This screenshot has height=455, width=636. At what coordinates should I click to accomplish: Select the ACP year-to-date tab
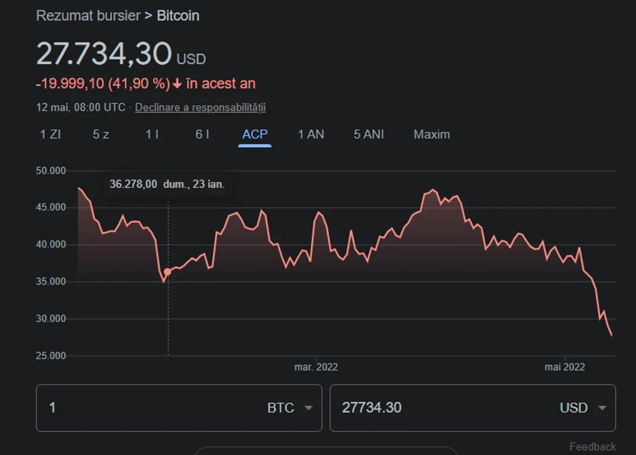tap(255, 135)
